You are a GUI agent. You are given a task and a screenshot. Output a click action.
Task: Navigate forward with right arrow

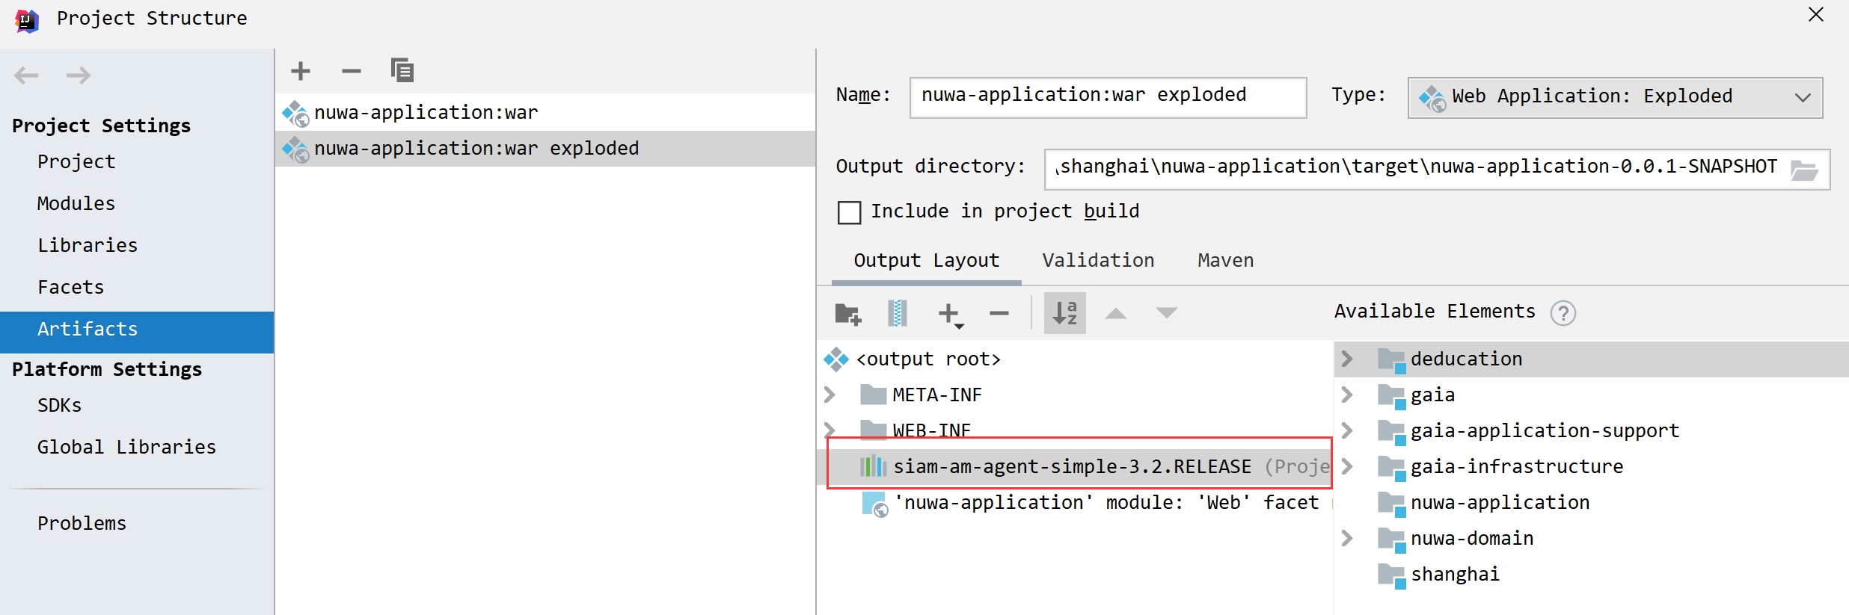point(78,75)
